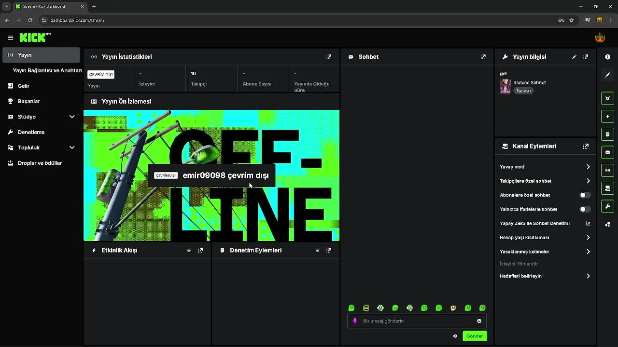Open a new browser tab
618x347 pixels.
(94, 6)
